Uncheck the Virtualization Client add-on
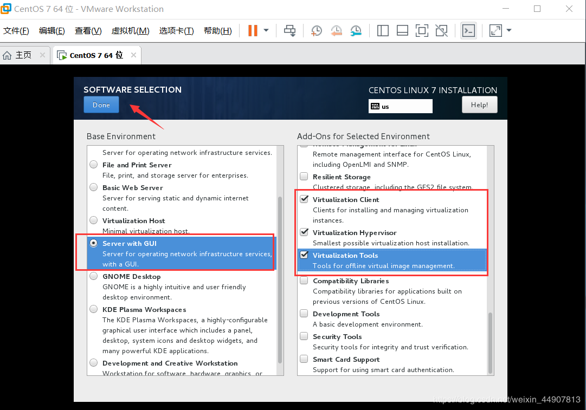Screen dimensions: 586x410 (x=304, y=199)
